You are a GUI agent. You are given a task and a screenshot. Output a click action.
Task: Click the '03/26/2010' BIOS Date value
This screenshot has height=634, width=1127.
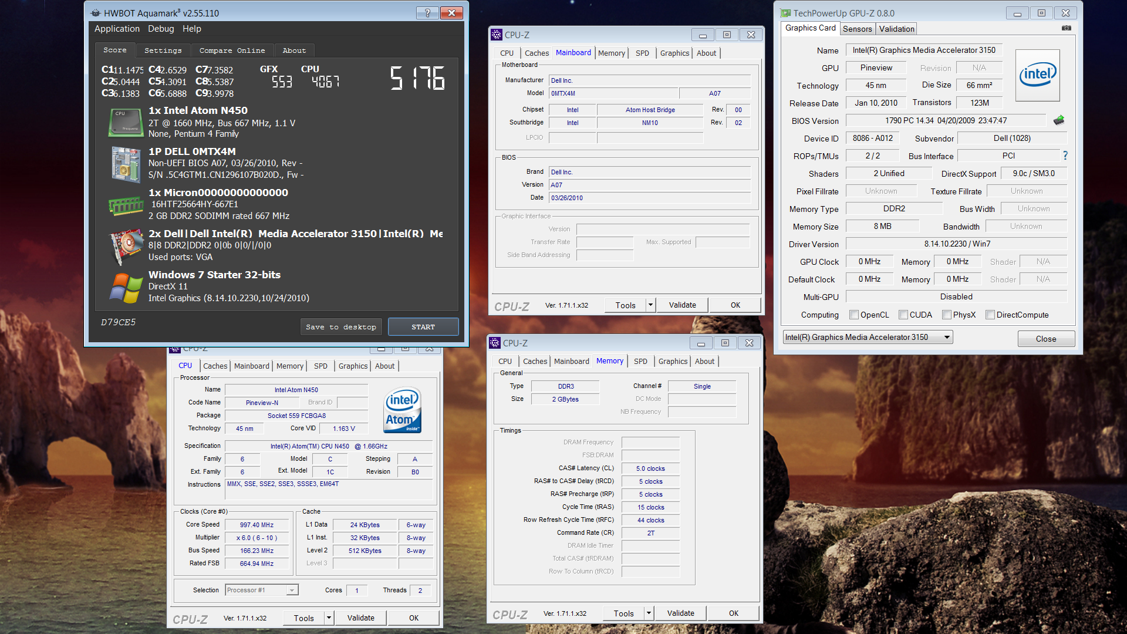click(650, 198)
